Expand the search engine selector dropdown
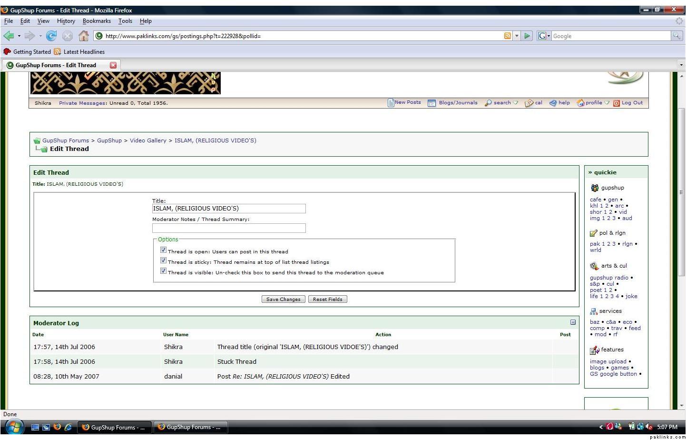Screen dimensions: 686x440 click(x=544, y=36)
